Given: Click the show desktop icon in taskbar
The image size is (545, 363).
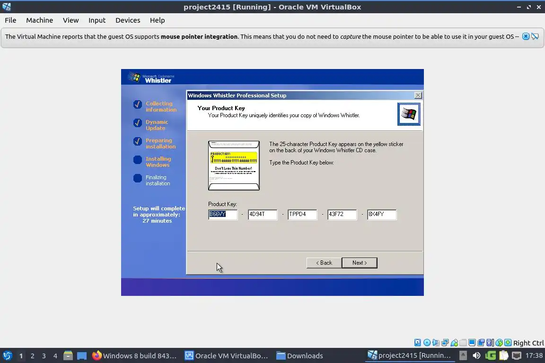Looking at the screenshot, I should point(82,356).
